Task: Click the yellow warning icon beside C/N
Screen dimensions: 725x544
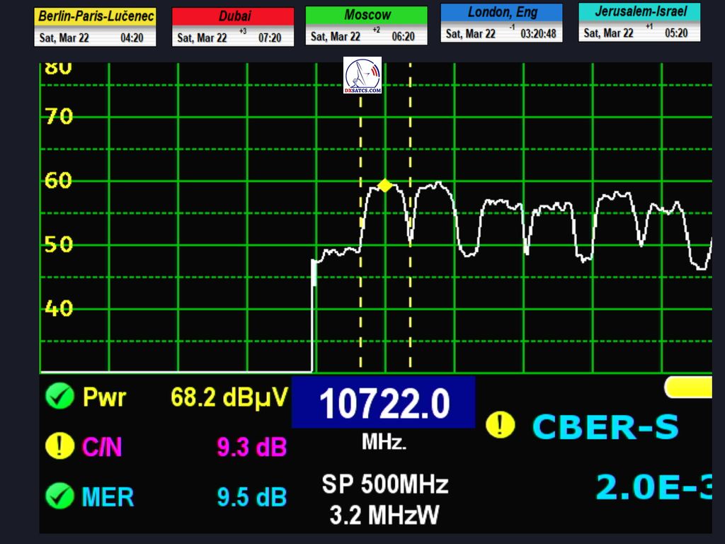Action: 59,446
